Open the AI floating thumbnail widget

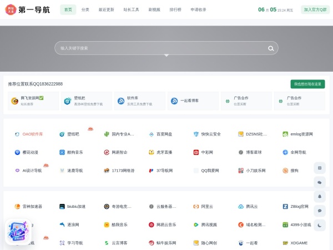[x=18, y=232]
